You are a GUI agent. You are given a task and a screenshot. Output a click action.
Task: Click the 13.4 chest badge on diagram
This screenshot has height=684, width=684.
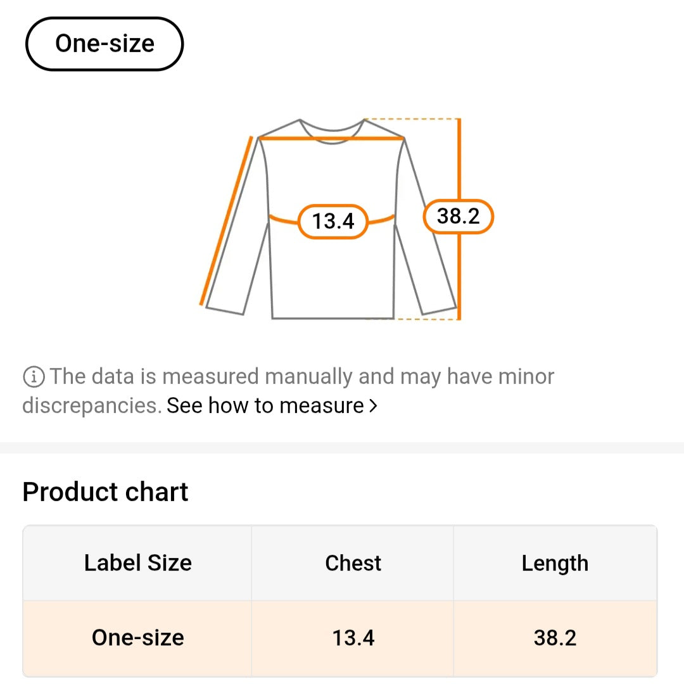(332, 221)
